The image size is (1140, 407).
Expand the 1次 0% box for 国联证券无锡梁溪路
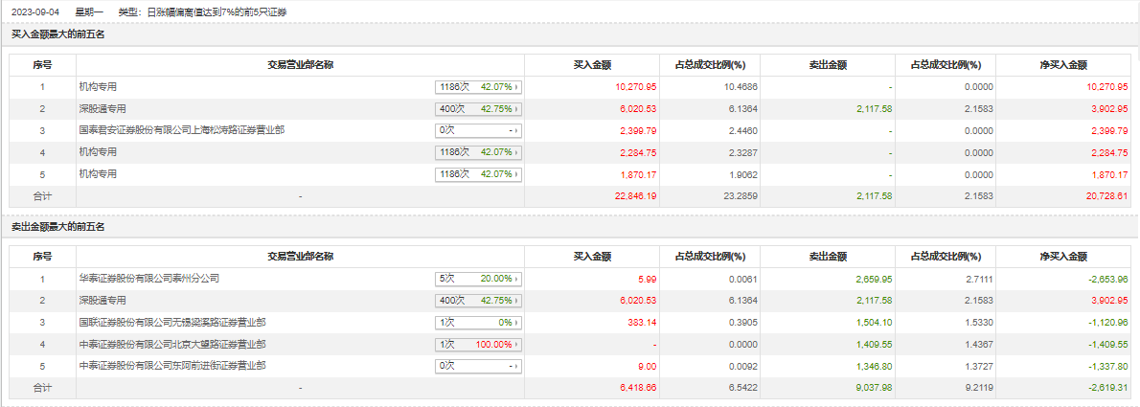pyautogui.click(x=479, y=323)
